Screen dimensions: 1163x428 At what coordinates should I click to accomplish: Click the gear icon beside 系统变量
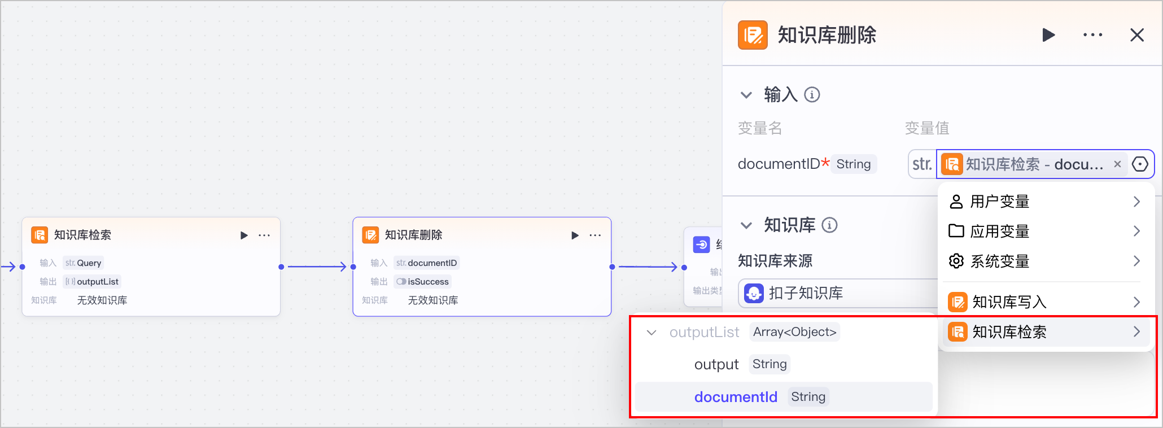pyautogui.click(x=956, y=261)
